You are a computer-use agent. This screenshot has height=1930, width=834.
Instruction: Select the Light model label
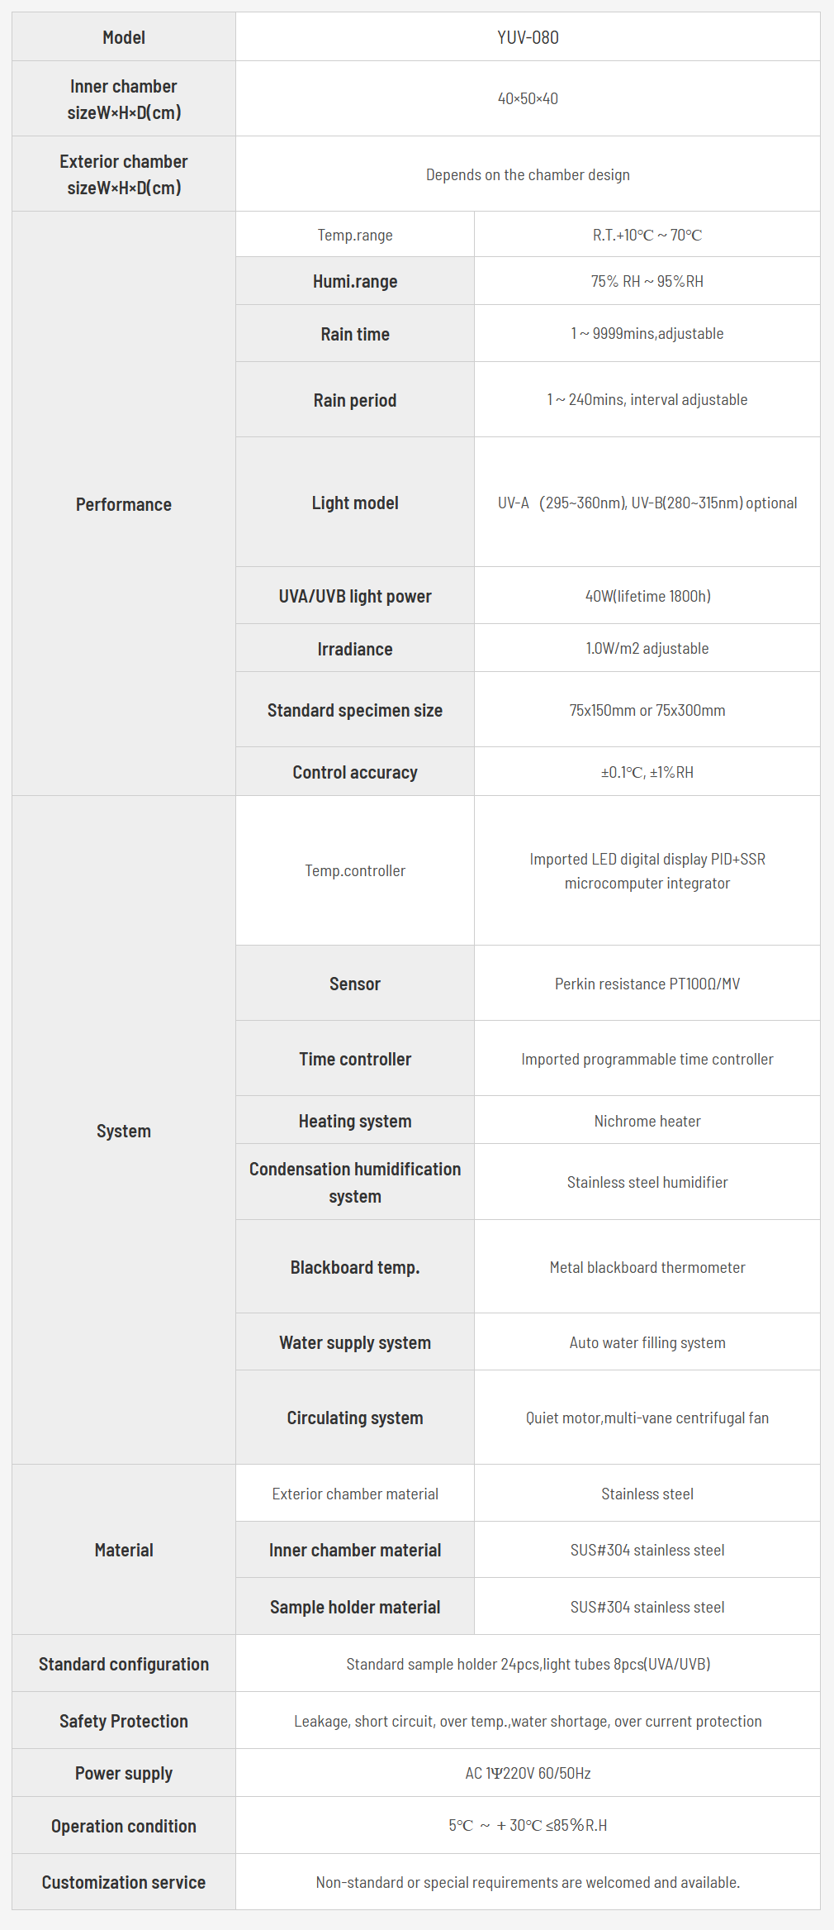pos(355,503)
